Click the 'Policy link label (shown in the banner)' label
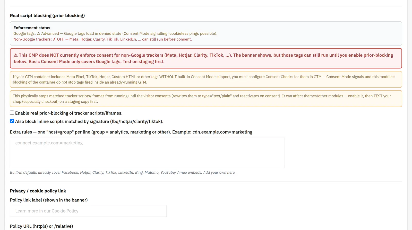 pos(49,200)
